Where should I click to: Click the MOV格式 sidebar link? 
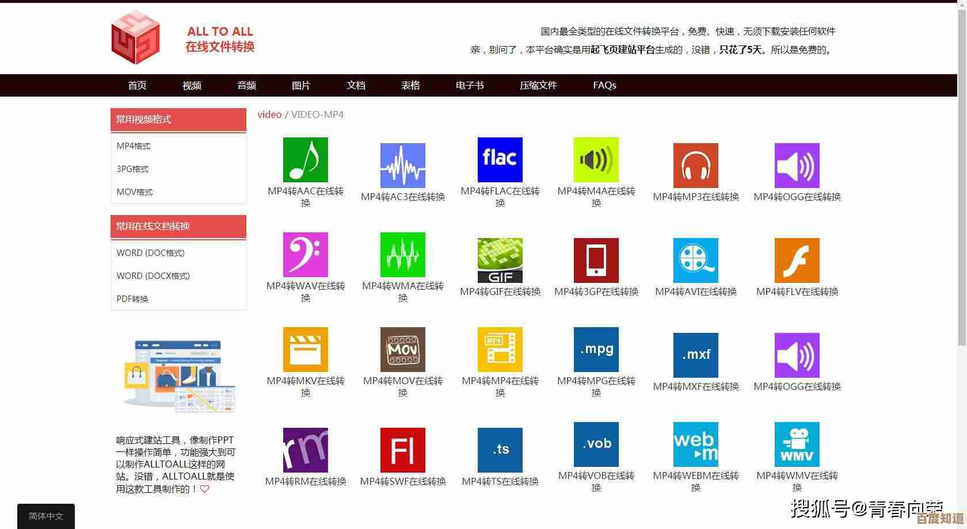[x=135, y=192]
